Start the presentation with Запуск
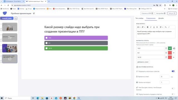Image resolution: width=178 pixels, height=100 pixels. point(172,13)
